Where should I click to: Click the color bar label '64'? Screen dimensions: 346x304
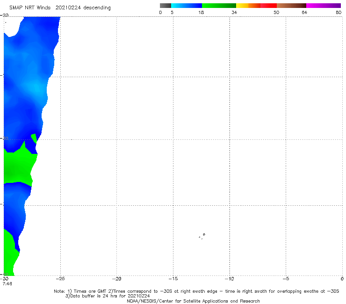coord(304,12)
